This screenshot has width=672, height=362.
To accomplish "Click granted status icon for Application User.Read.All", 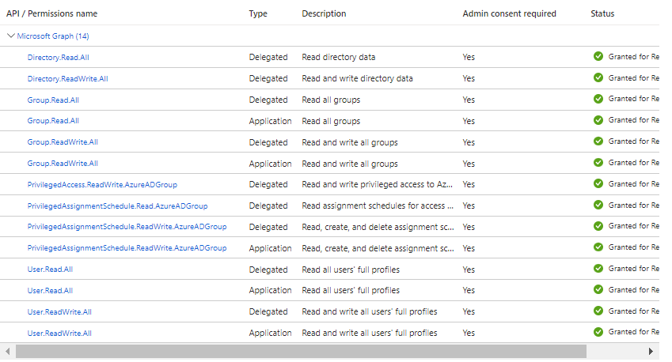I will click(598, 290).
